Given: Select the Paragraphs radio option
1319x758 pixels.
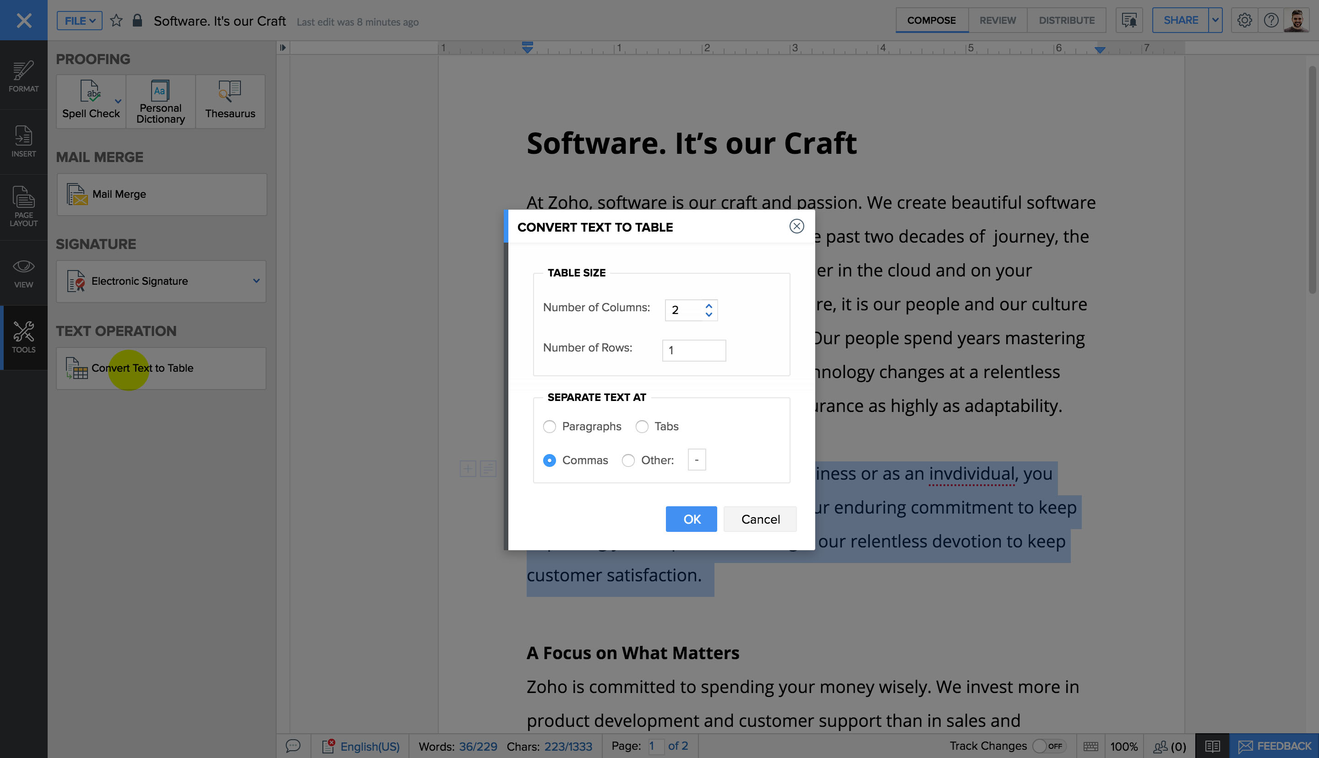Looking at the screenshot, I should click(550, 427).
